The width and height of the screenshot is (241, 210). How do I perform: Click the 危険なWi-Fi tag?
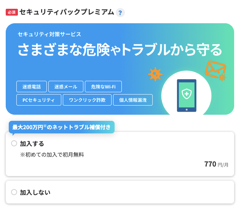point(103,87)
